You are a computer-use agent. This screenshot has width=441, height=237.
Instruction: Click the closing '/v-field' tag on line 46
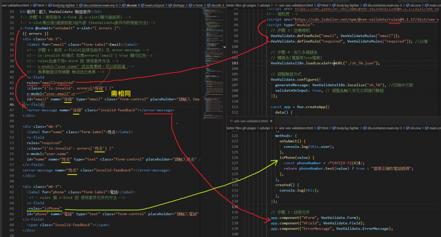tap(33, 104)
